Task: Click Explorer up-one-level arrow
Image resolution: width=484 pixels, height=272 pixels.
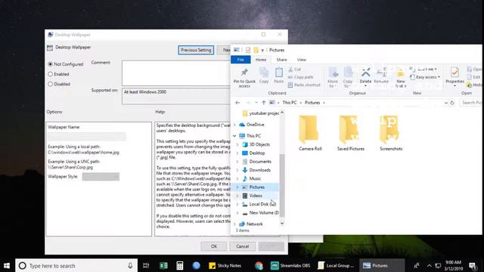Action: (x=263, y=103)
